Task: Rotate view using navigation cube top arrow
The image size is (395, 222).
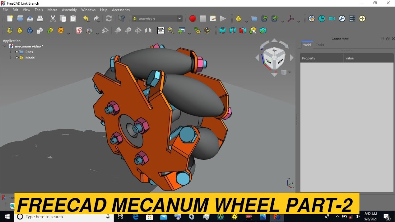Action: coord(274,40)
